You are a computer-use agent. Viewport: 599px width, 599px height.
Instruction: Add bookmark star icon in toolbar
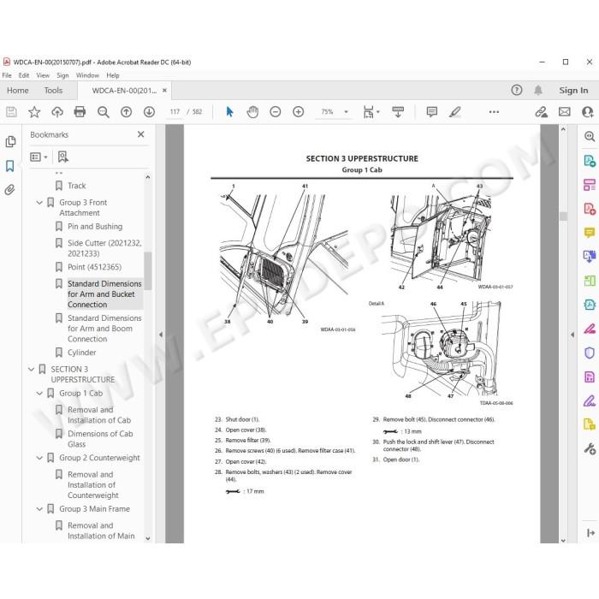[34, 112]
